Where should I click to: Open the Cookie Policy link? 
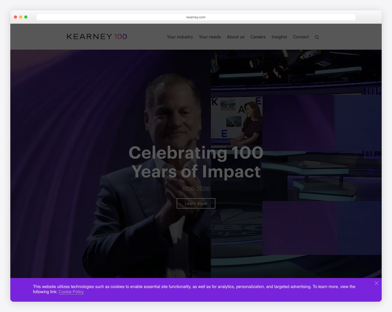pos(71,292)
